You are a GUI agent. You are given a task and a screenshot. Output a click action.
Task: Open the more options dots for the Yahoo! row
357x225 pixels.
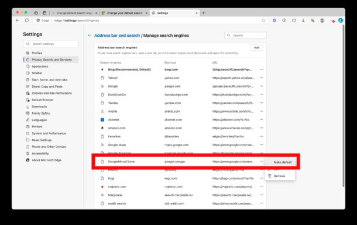tap(261, 78)
